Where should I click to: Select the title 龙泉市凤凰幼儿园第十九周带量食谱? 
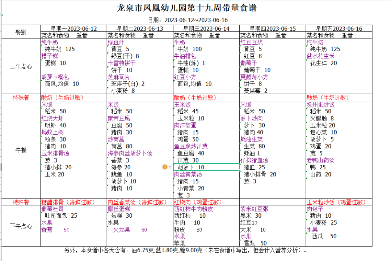187,8
